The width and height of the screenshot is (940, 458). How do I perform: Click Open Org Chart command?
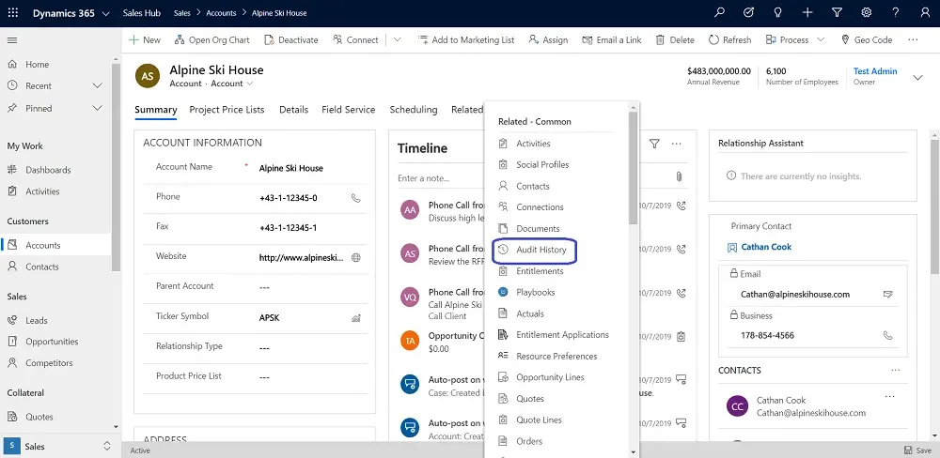coord(211,40)
